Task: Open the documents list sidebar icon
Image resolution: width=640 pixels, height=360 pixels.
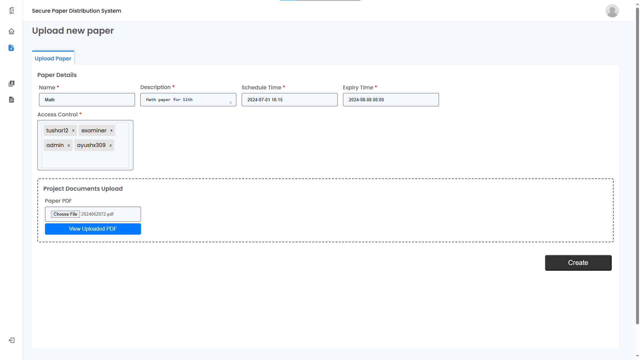Action: click(x=11, y=100)
